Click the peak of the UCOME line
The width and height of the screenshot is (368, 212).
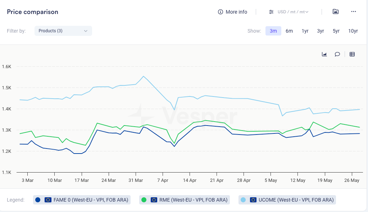(x=144, y=76)
